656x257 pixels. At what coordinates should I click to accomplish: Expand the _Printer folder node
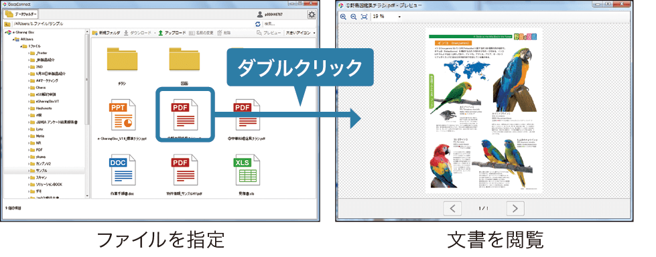29,53
